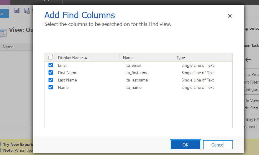Uncheck the Email column checkbox

(51, 65)
